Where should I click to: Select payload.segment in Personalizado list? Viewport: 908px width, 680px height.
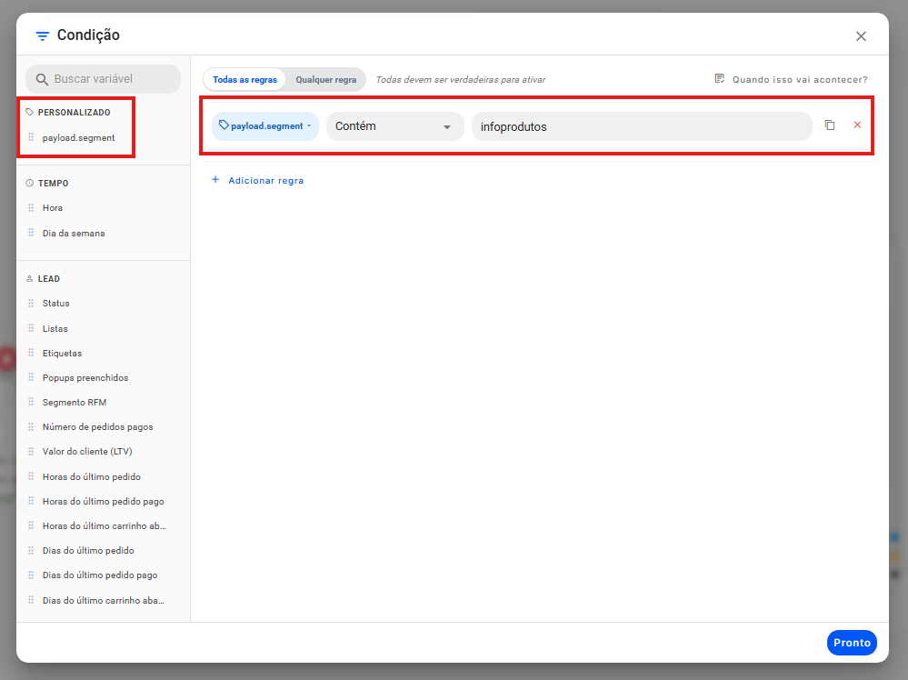coord(78,138)
